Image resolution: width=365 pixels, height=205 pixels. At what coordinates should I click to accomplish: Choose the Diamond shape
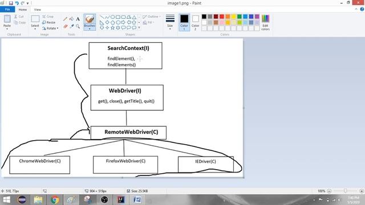(107, 23)
